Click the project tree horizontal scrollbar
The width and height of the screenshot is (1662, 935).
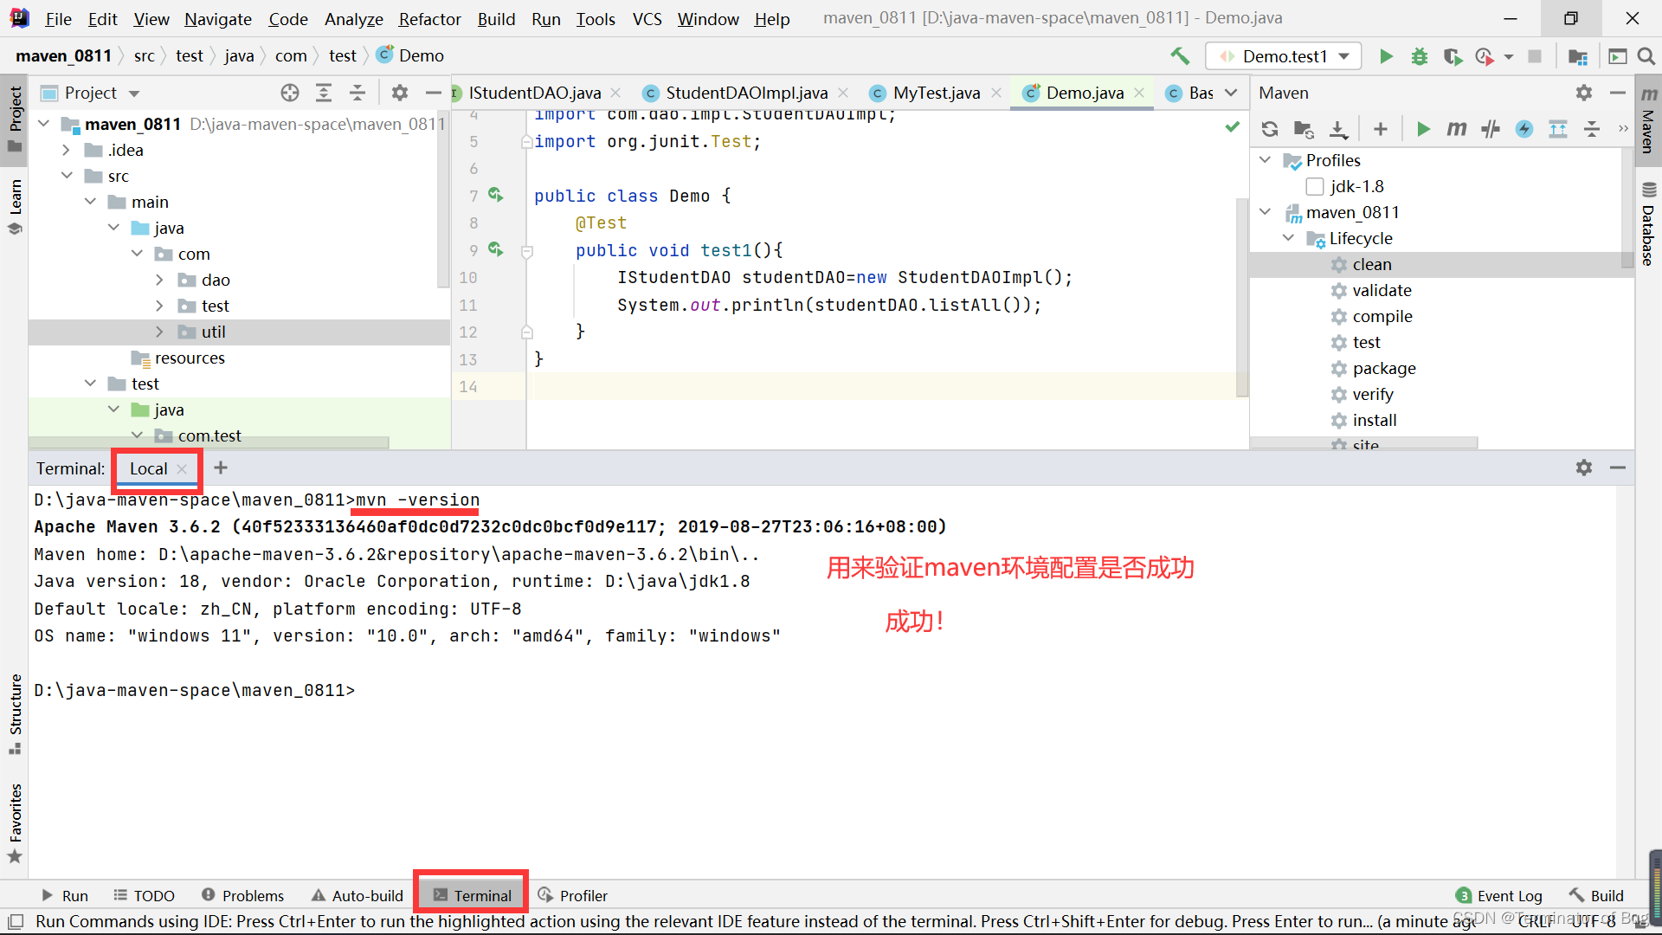(x=209, y=442)
